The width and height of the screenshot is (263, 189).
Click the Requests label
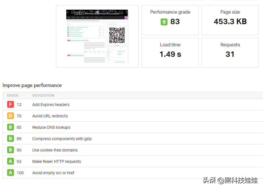point(230,45)
